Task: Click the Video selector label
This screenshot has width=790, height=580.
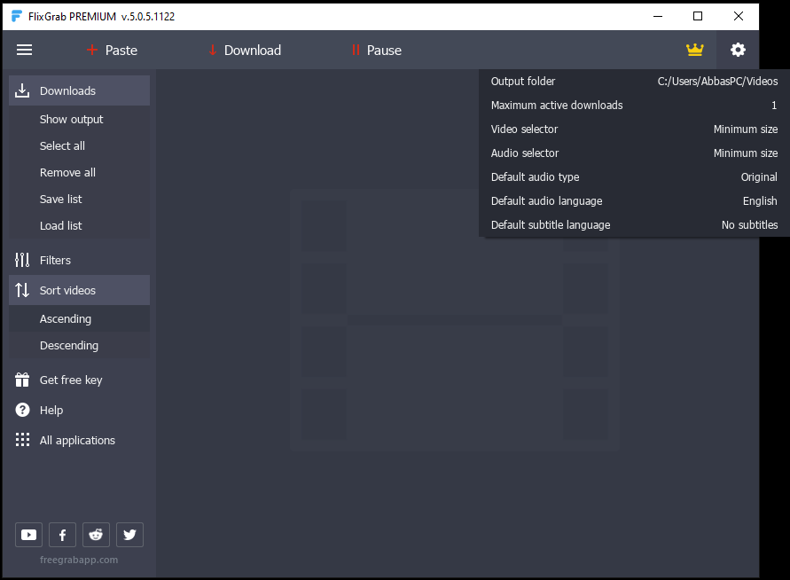Action: (525, 129)
